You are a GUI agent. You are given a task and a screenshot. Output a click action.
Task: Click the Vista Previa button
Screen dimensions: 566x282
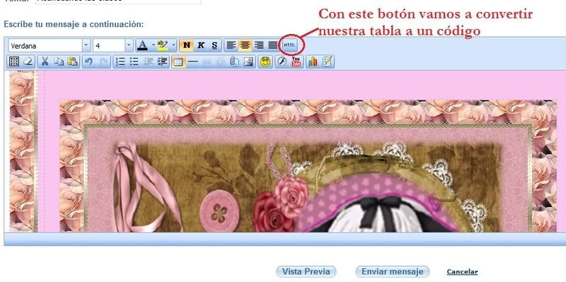click(306, 271)
